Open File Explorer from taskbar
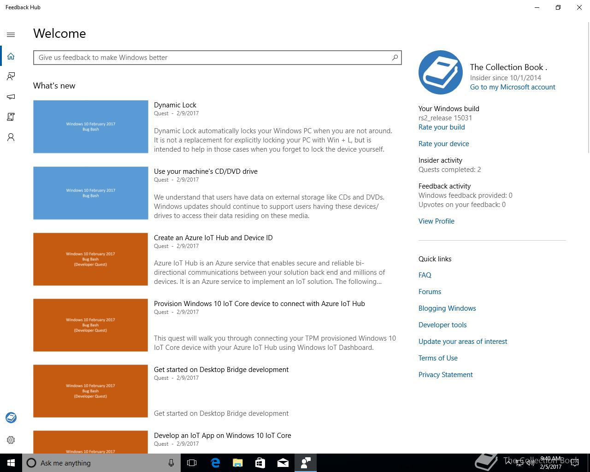590x472 pixels. pos(237,463)
